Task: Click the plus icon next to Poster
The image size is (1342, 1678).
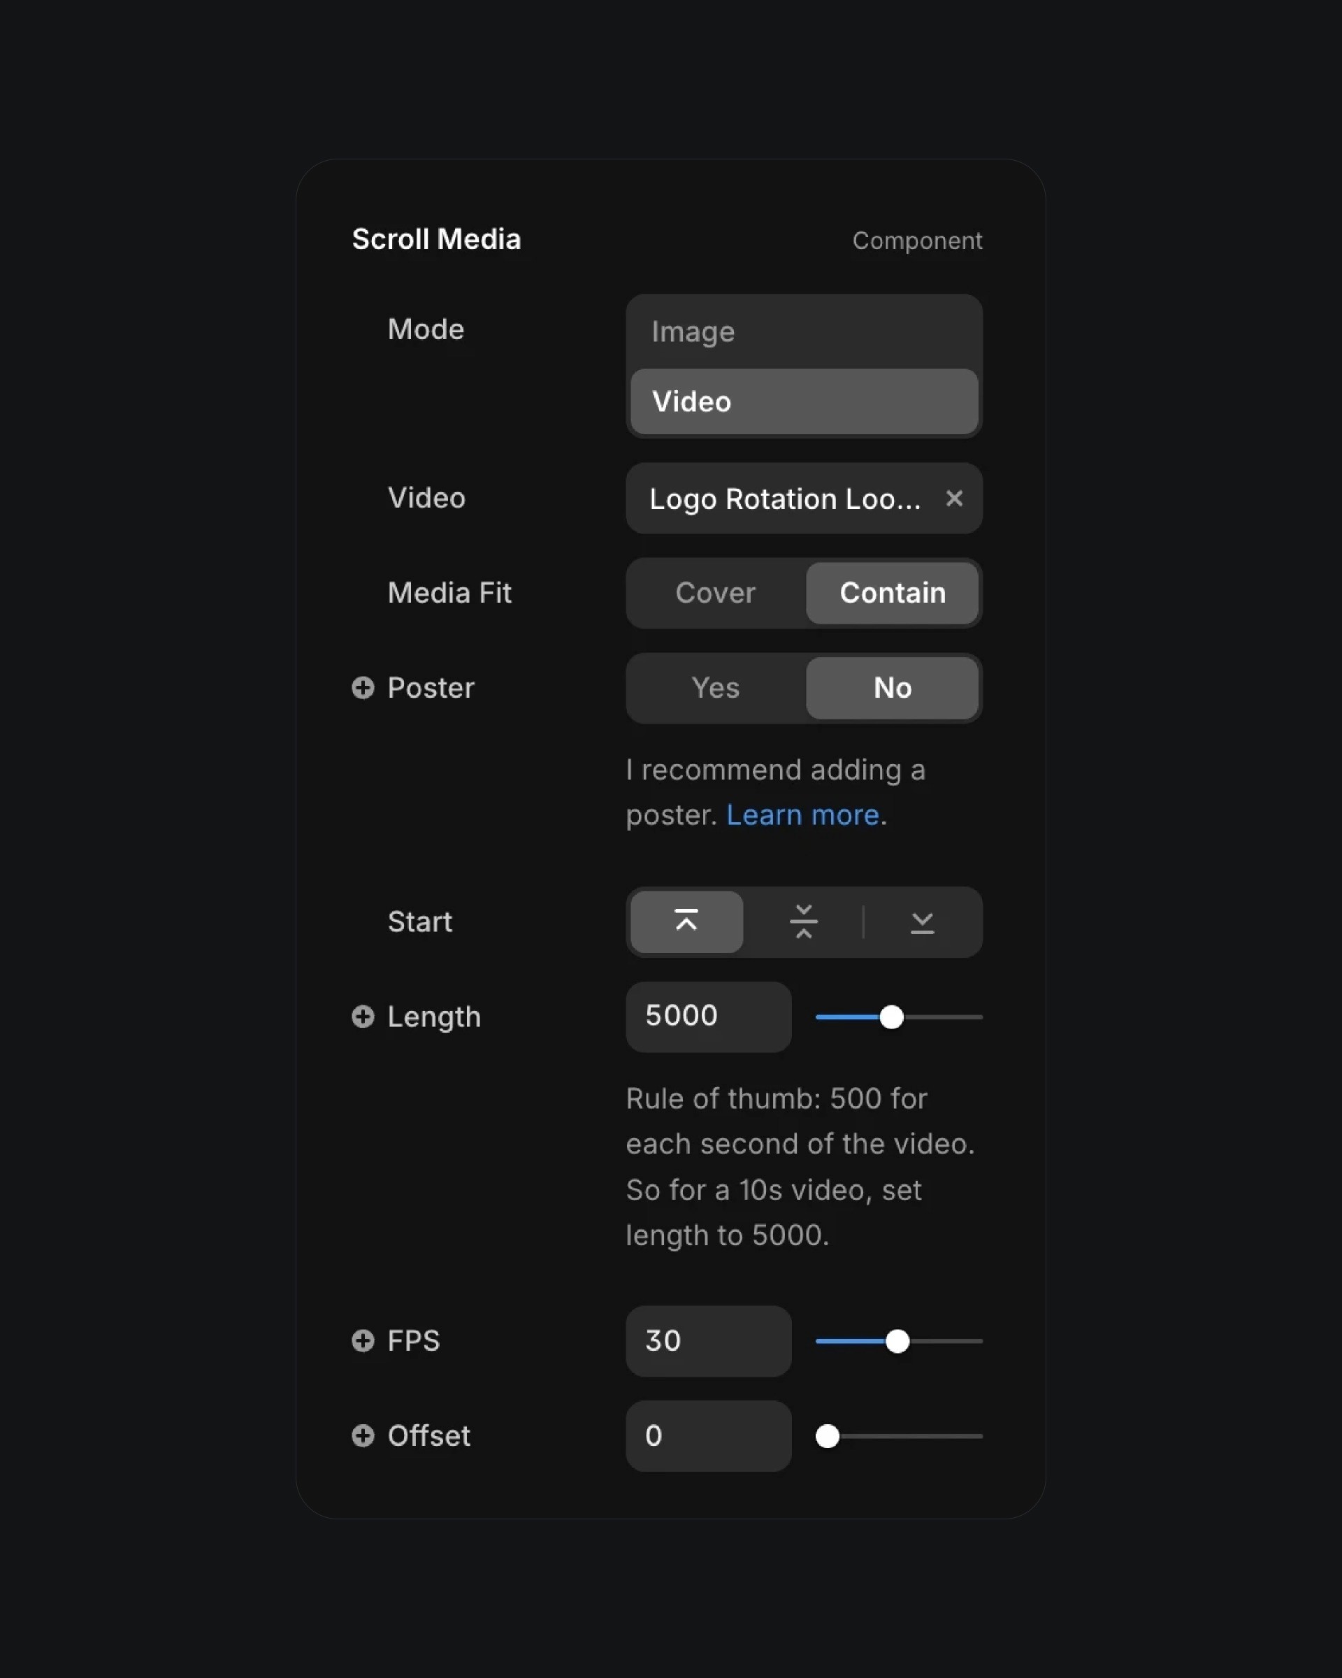Action: click(x=361, y=688)
